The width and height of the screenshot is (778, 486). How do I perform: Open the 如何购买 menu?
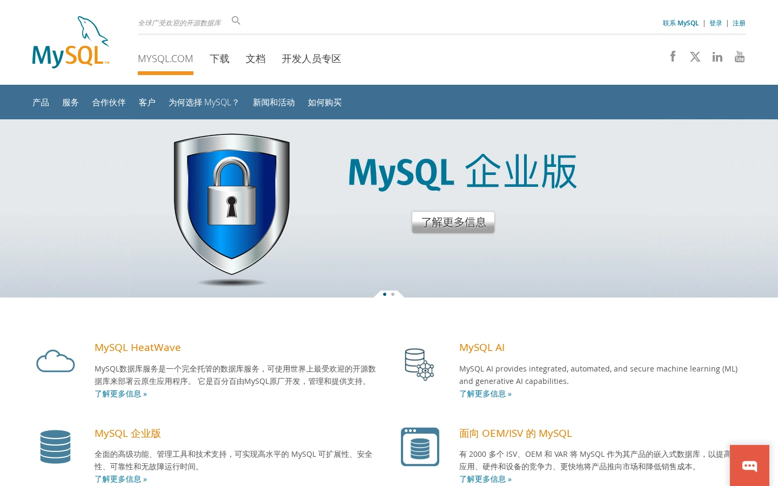(x=325, y=102)
